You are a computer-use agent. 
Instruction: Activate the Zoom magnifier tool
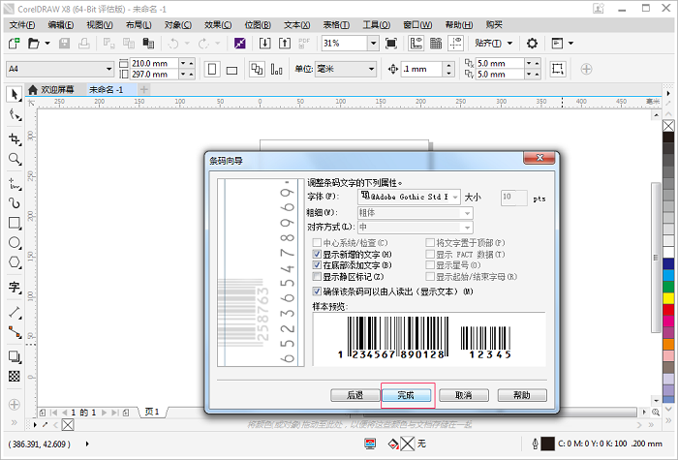click(x=15, y=159)
